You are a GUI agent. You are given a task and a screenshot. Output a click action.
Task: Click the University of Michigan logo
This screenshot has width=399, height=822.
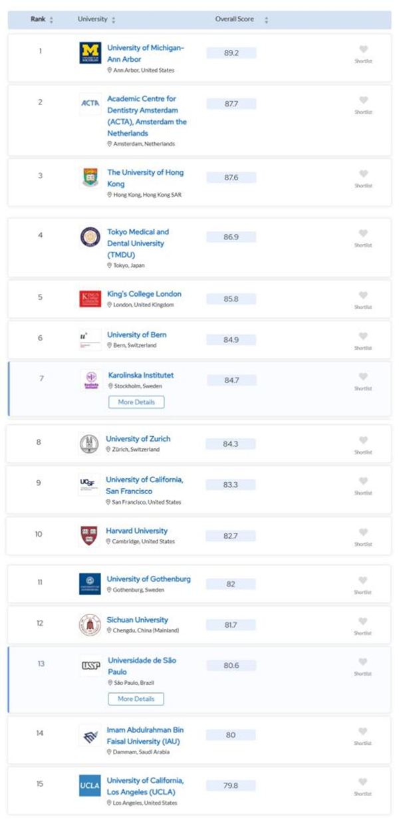tap(90, 53)
